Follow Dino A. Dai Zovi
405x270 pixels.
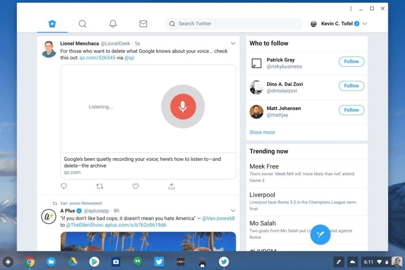point(351,86)
